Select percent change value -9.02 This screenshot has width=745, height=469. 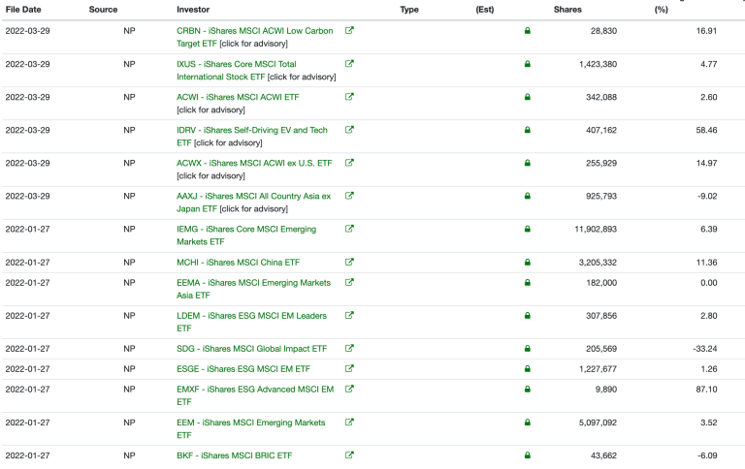click(x=707, y=196)
